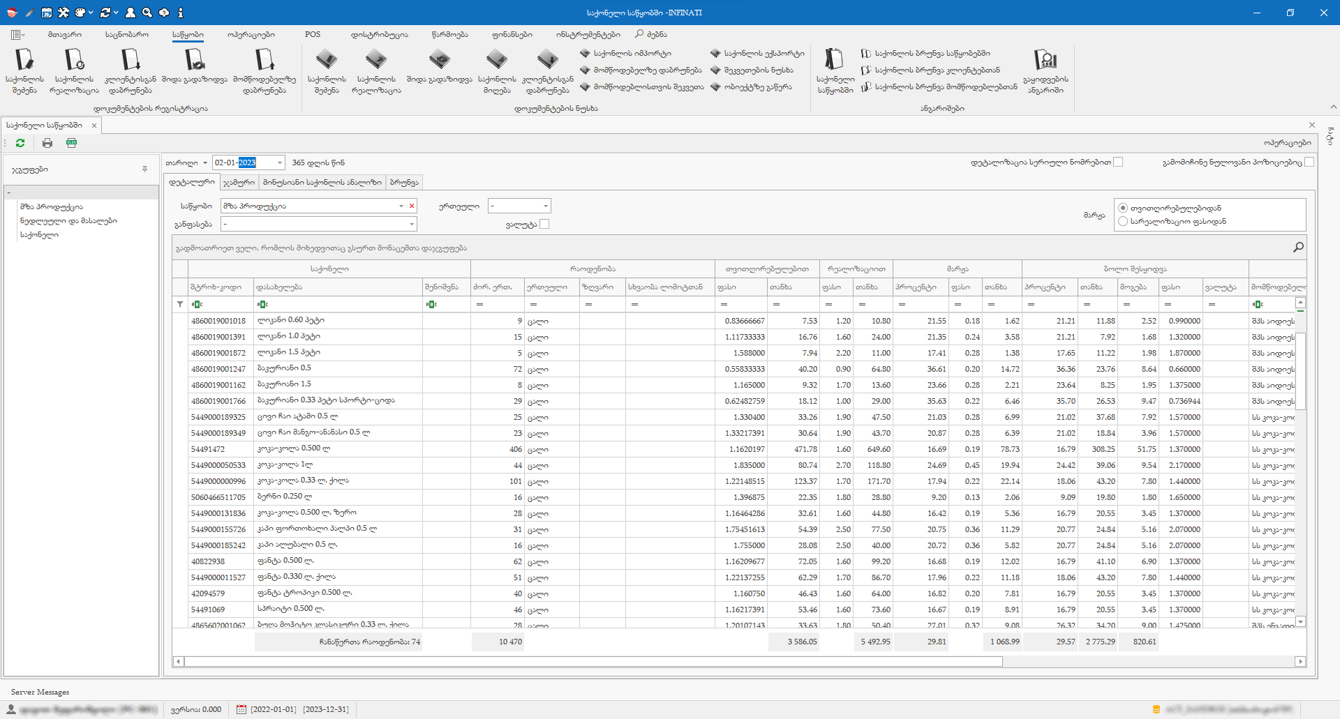Click the green refresh icon in the toolbar
Screen dimensions: 1340x719
pos(20,143)
